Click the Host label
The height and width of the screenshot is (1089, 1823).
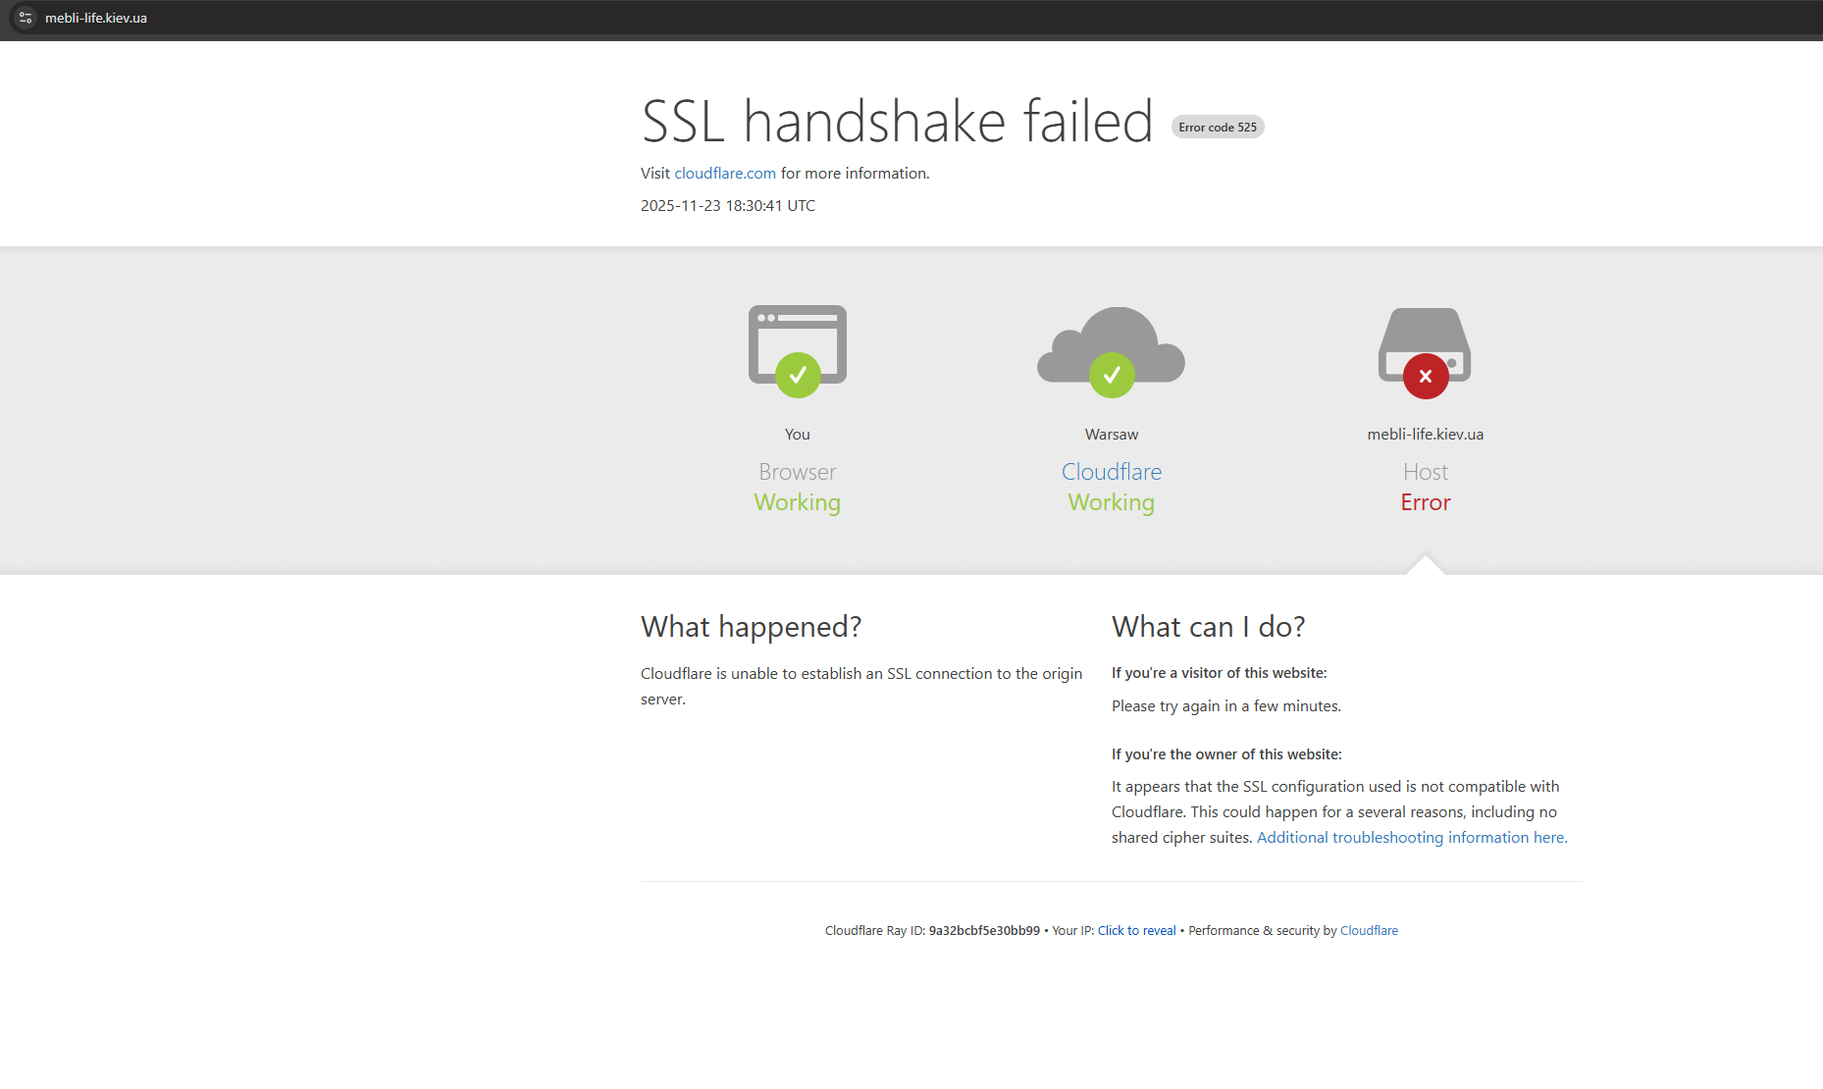[x=1426, y=472]
